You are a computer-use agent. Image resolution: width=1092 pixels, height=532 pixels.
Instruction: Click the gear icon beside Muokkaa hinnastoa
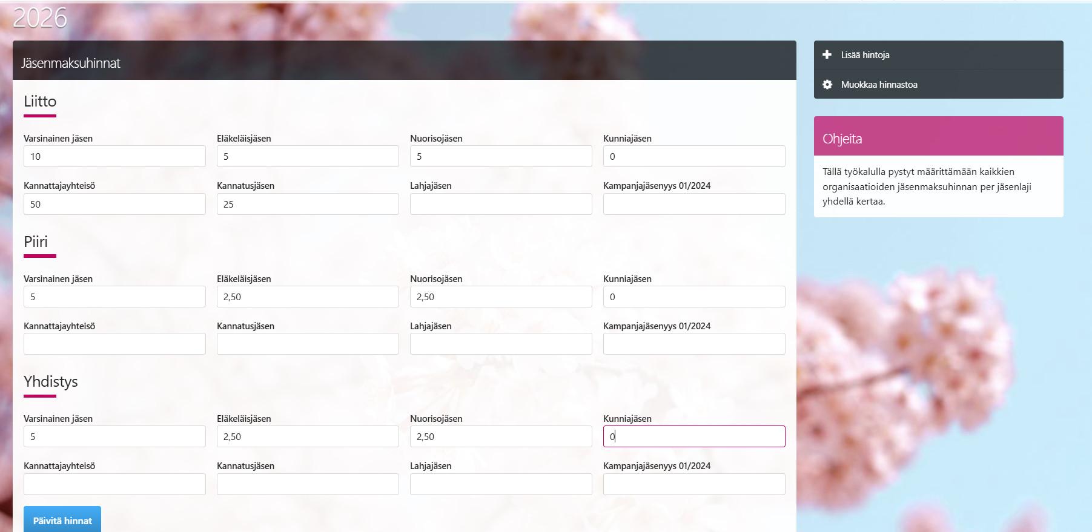[x=827, y=85]
